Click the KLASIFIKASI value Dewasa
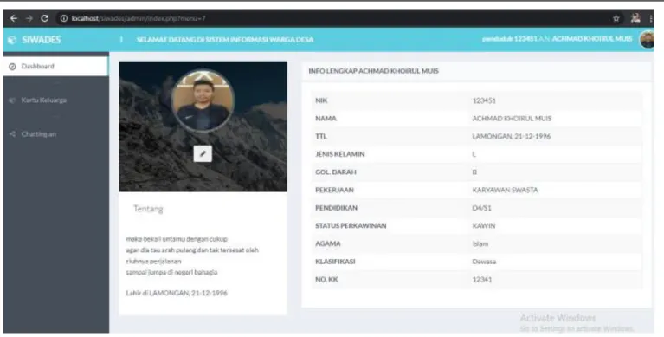This screenshot has height=337, width=664. coord(484,262)
